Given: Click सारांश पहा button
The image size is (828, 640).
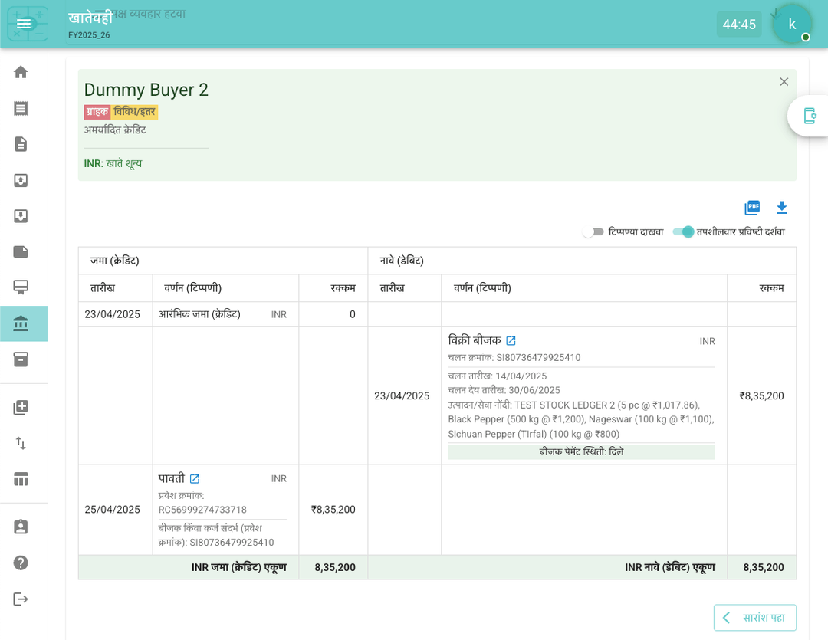Looking at the screenshot, I should pyautogui.click(x=754, y=618).
